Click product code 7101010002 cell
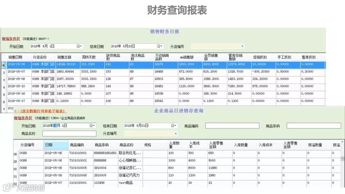The height and width of the screenshot is (194, 345). tap(81, 161)
